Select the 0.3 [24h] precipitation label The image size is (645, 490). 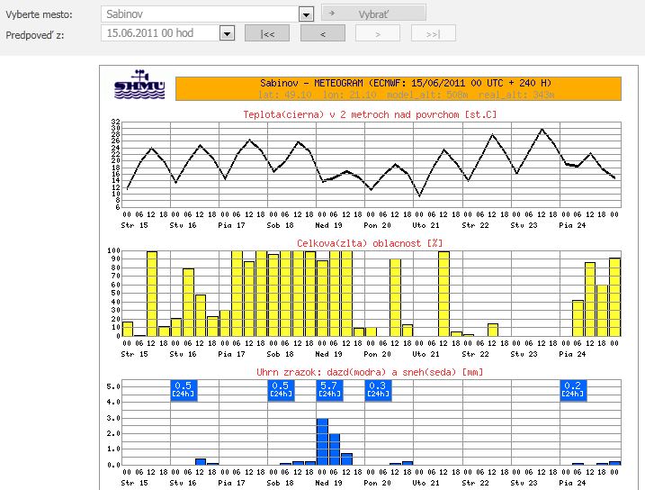[x=378, y=389]
